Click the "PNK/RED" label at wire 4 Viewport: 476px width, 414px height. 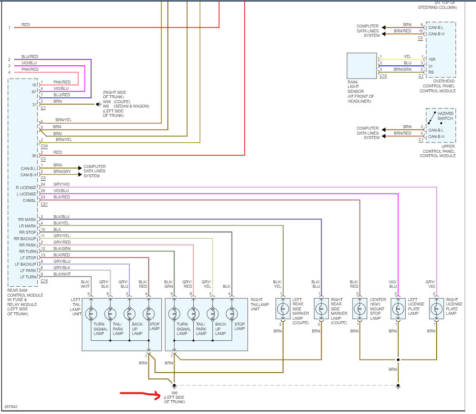(30, 69)
